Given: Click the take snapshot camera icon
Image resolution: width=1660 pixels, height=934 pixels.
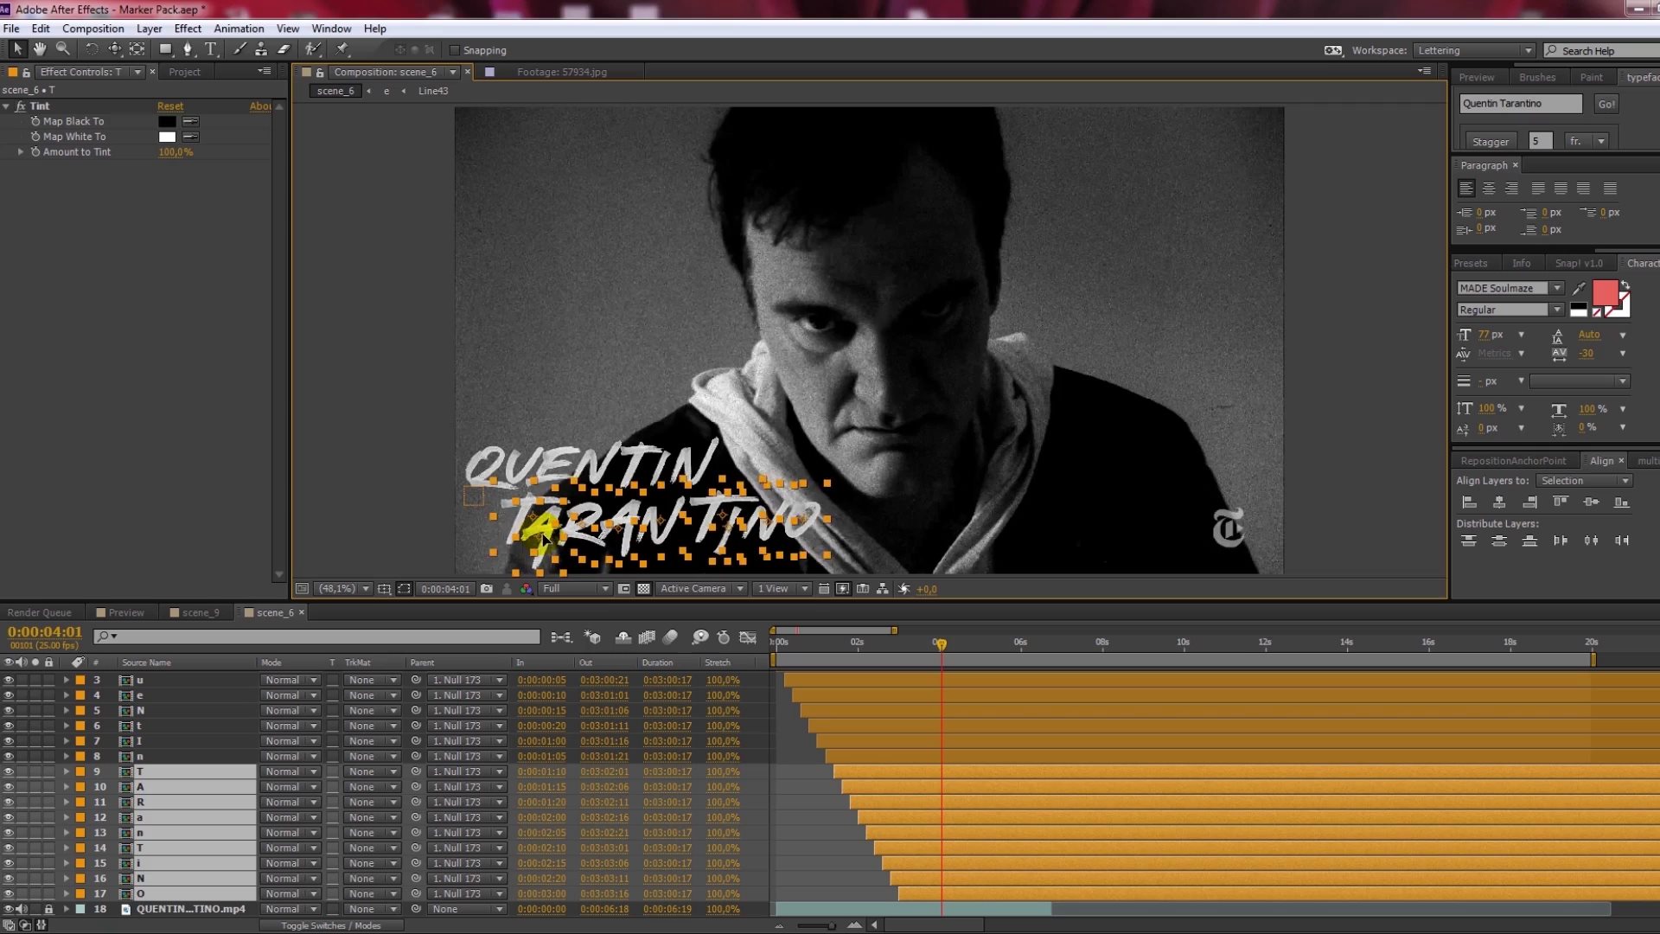Looking at the screenshot, I should click(487, 589).
